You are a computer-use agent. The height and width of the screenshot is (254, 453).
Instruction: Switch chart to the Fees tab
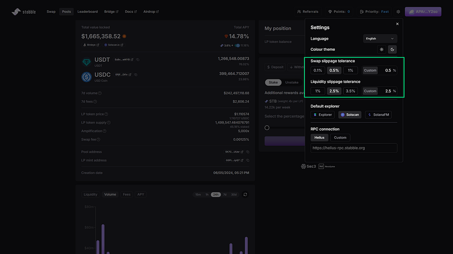click(127, 194)
